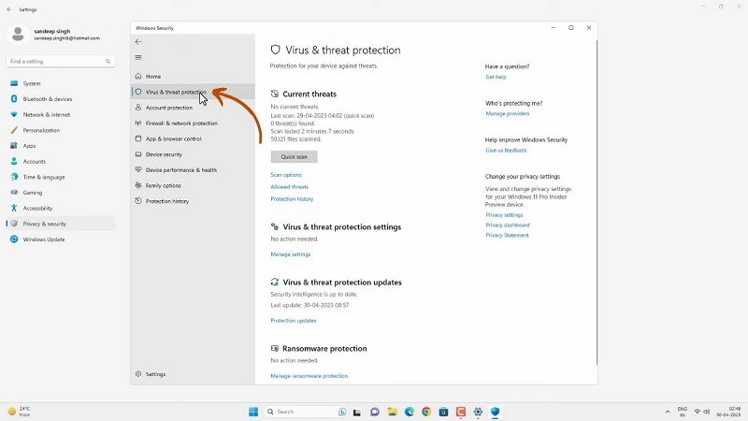The height and width of the screenshot is (421, 748).
Task: Open the weather widget in taskbar
Action: (x=19, y=412)
